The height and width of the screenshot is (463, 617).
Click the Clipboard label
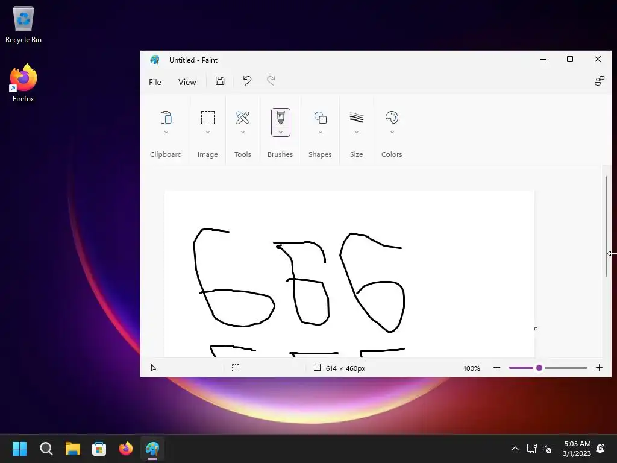click(x=166, y=154)
